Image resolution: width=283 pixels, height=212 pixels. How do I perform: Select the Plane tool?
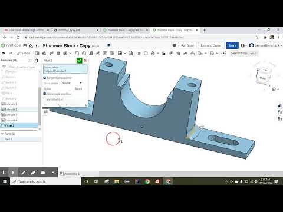(200, 53)
